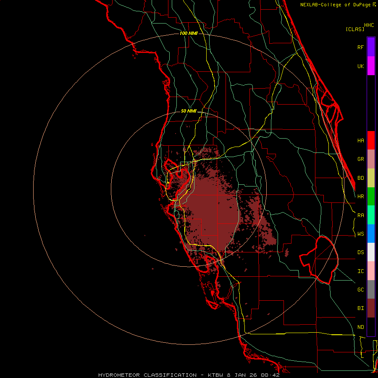378x378 pixels.
Task: Click the red HA color swatch
Action: click(x=371, y=140)
